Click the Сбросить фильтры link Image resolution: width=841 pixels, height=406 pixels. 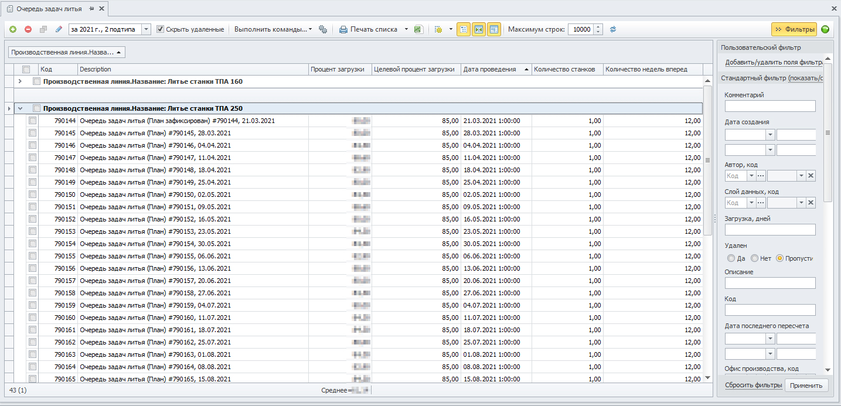coord(753,385)
